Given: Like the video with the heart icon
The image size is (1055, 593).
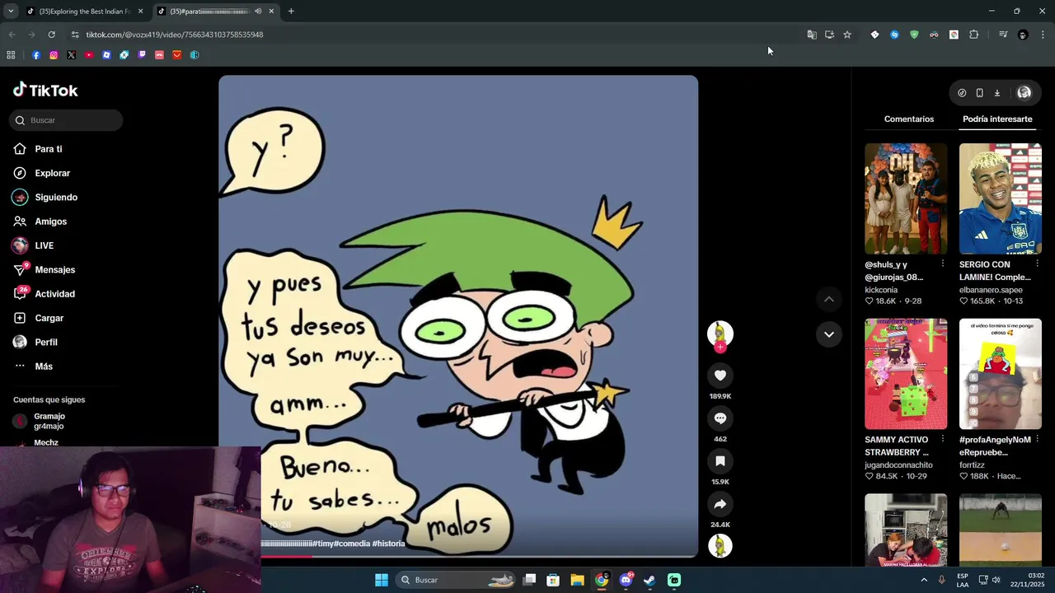Looking at the screenshot, I should 720,376.
